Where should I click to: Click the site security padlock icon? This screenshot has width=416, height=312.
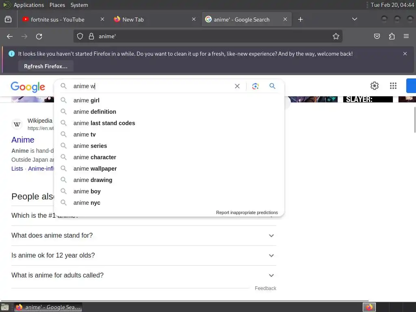pos(91,36)
